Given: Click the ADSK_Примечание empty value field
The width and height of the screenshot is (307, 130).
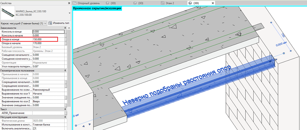Looking at the screenshot, I should [48, 113].
